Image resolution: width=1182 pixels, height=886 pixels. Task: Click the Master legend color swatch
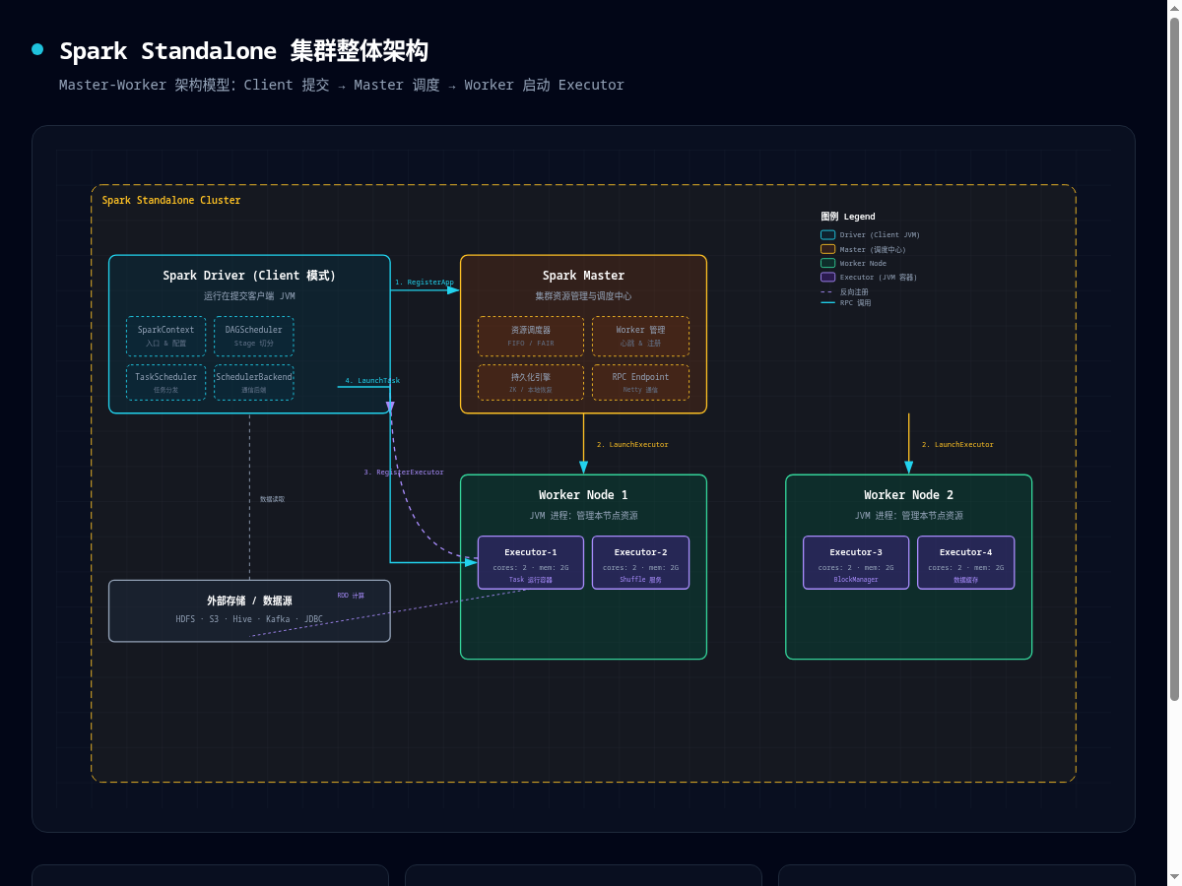[x=827, y=249]
